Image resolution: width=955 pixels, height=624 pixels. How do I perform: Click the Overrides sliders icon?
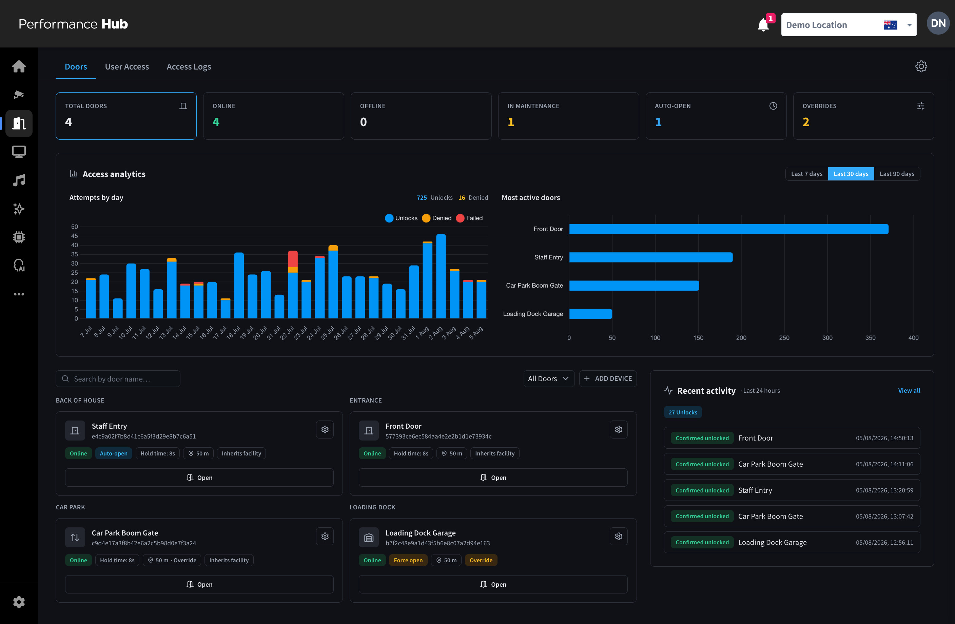920,106
